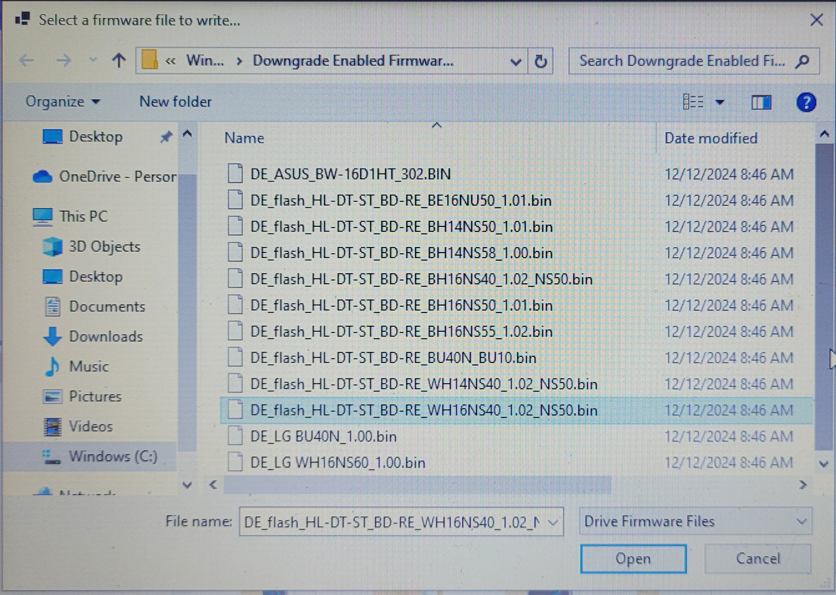
Task: Click the Refresh folder icon
Action: 540,62
